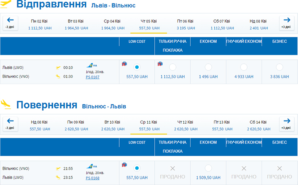Click the ГНУЧКИЙ ЕКОНОМ column header in return table
Image resolution: width=298 pixels, height=185 pixels.
click(244, 142)
